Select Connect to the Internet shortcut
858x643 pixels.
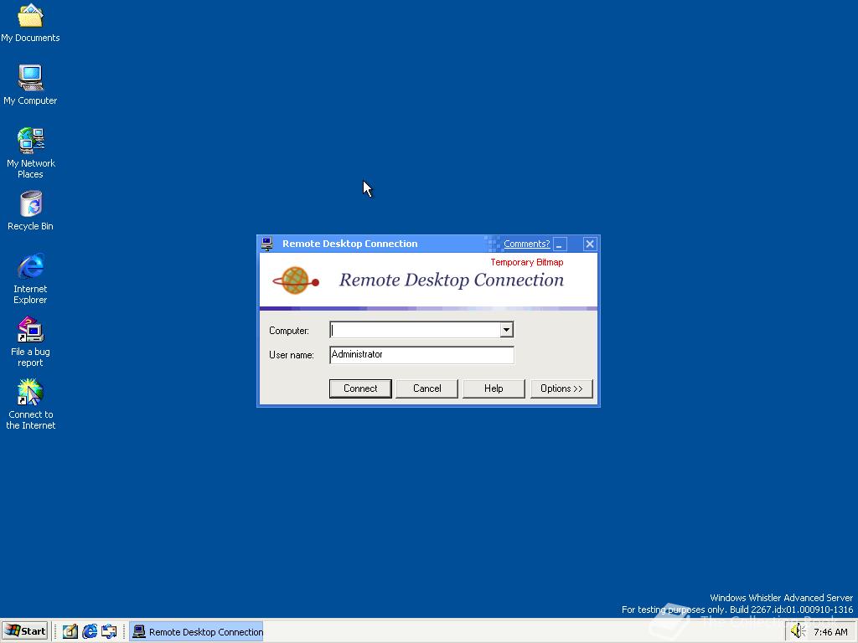click(x=30, y=404)
